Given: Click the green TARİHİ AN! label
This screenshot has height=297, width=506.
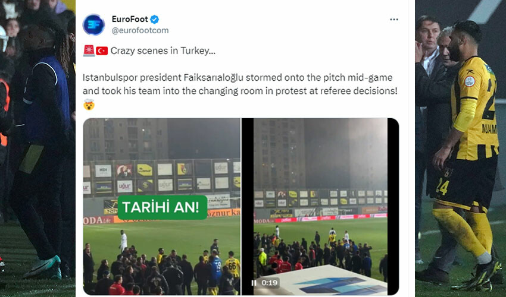Looking at the screenshot, I should (x=162, y=207).
